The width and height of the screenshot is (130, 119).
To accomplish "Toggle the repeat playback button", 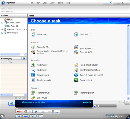I will tap(57, 112).
